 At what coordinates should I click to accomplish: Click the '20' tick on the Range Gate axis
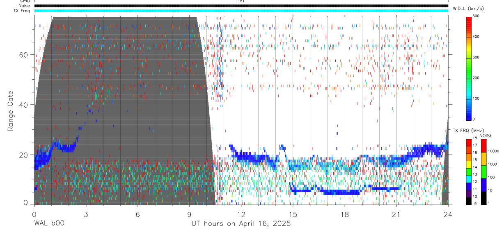[x=24, y=155]
